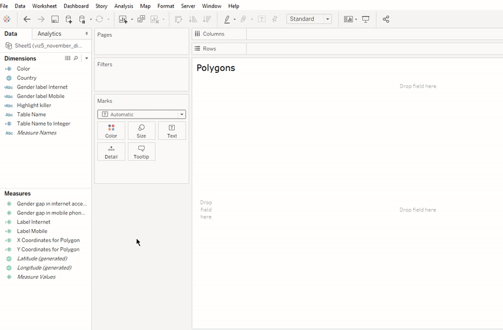Open the Color marks card
Screen dimensions: 503x330
[111, 131]
